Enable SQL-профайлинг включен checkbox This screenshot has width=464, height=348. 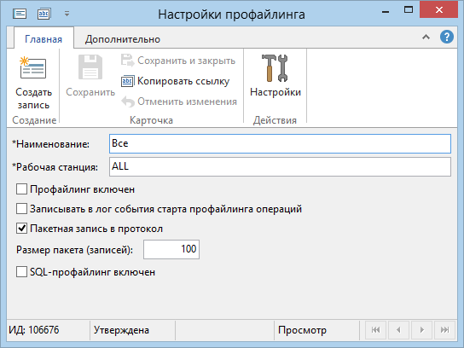[21, 271]
